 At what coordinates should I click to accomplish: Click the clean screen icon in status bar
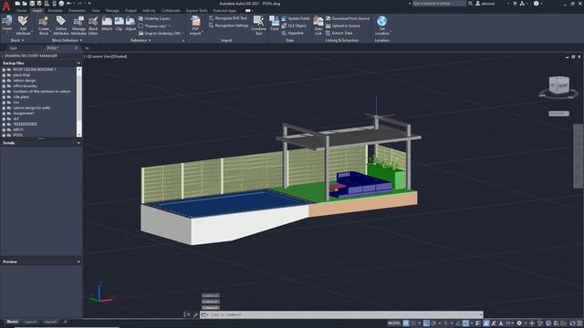(x=572, y=323)
